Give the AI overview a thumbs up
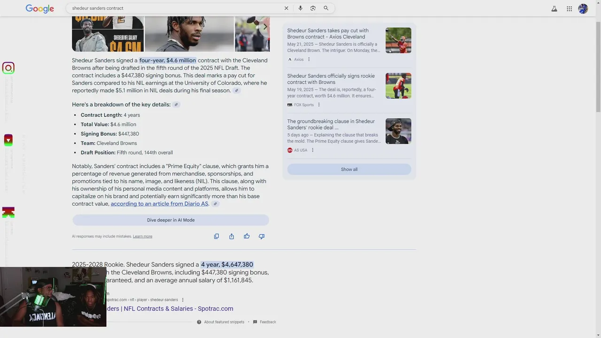The height and width of the screenshot is (338, 601). click(x=247, y=236)
